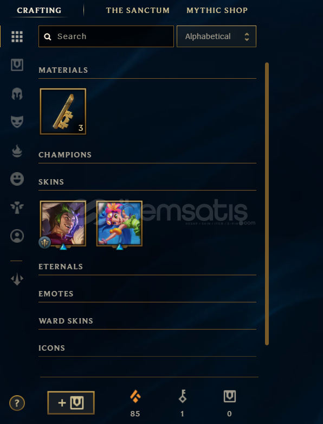Image resolution: width=323 pixels, height=424 pixels.
Task: Open the Alphabetical sort dropdown
Action: click(216, 36)
